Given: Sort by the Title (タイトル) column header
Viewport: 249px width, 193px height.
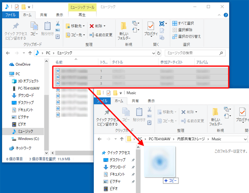Looking at the screenshot, I should coord(117,62).
